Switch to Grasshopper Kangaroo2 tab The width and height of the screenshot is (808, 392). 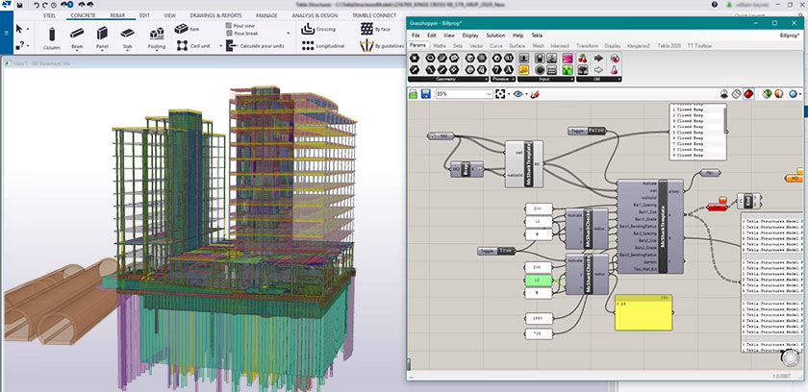(x=639, y=46)
